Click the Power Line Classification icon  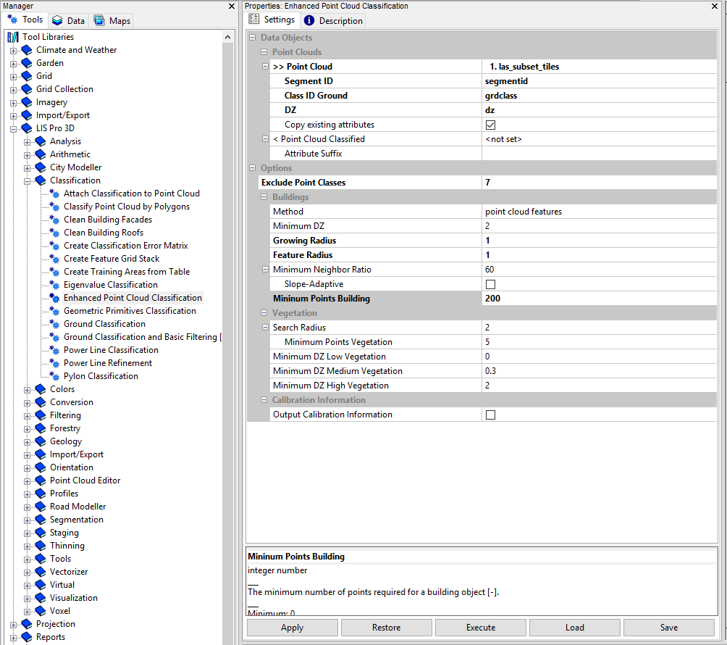point(55,350)
